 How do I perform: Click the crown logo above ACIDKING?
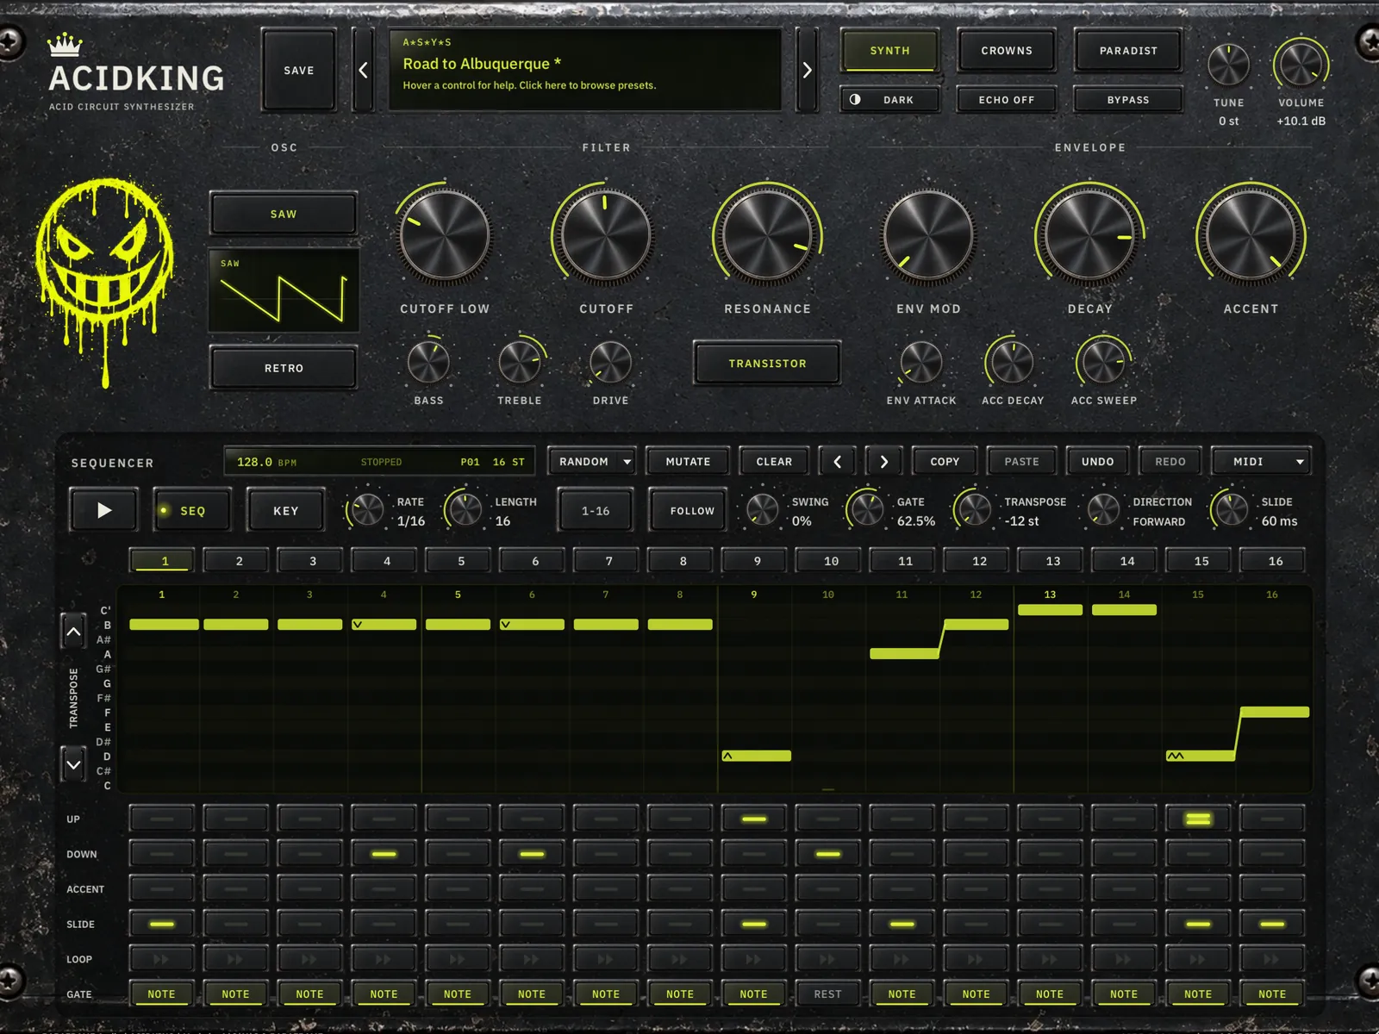coord(65,44)
